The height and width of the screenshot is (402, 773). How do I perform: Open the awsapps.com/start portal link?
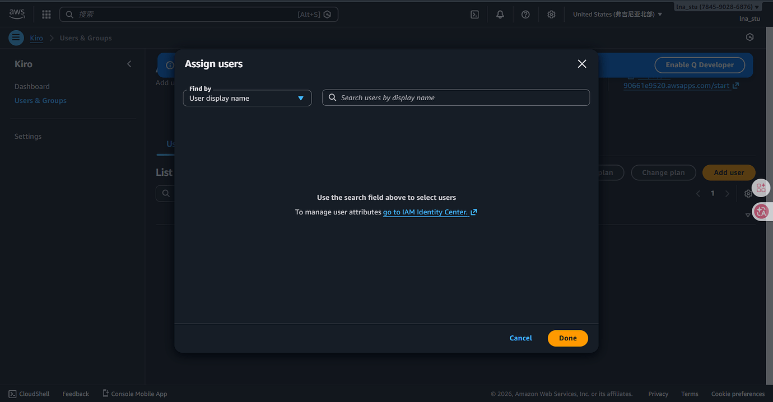point(681,86)
